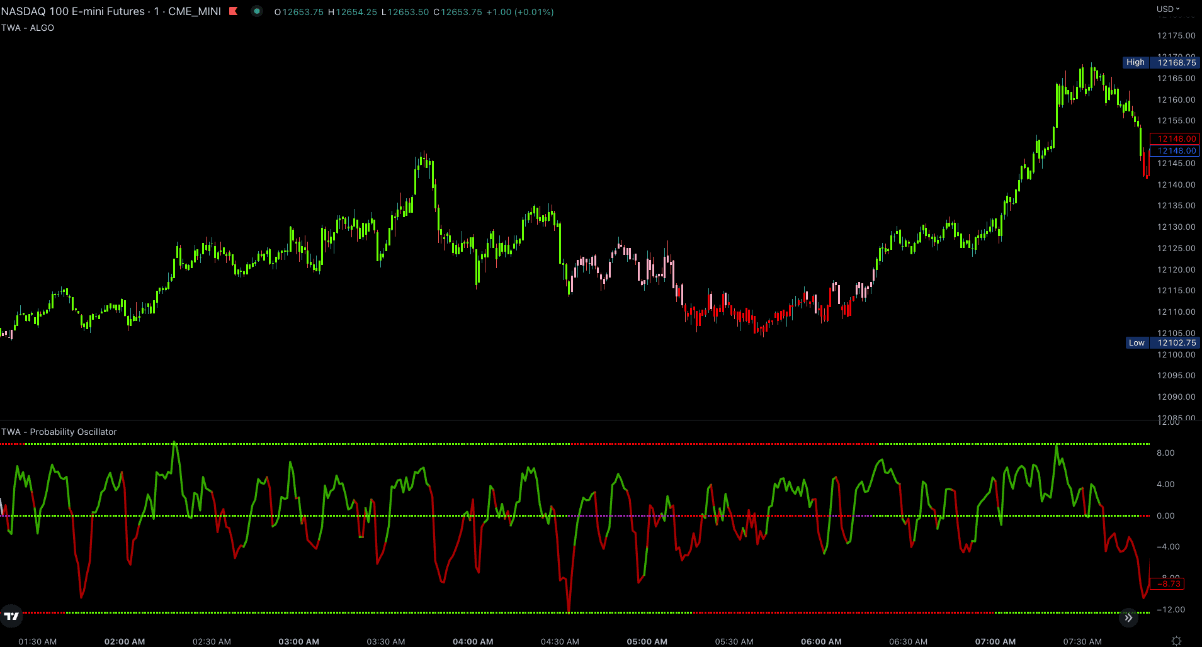Click the 0.00 level on oscillator scale
The width and height of the screenshot is (1202, 647).
pyautogui.click(x=1165, y=515)
